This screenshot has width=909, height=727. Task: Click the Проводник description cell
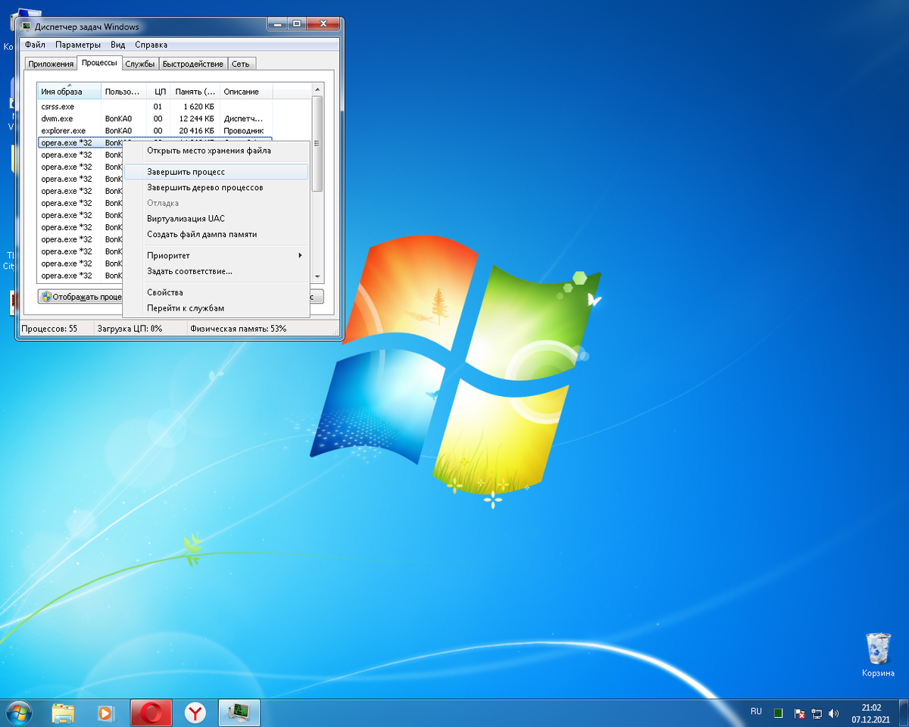[x=243, y=131]
